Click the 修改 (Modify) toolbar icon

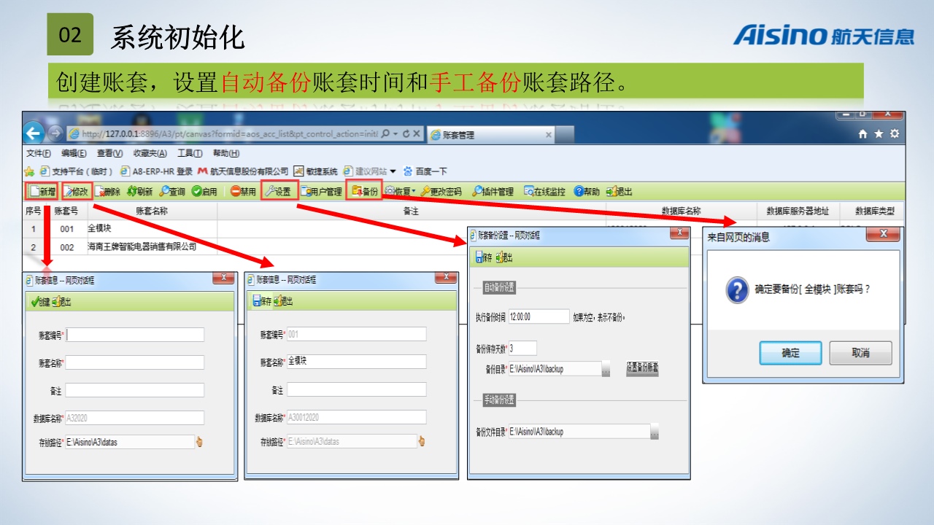(76, 192)
